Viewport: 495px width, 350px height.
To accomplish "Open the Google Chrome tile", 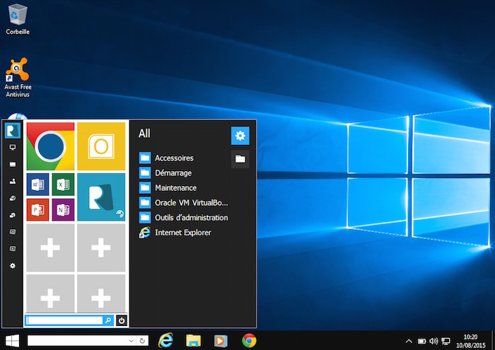I will point(50,146).
